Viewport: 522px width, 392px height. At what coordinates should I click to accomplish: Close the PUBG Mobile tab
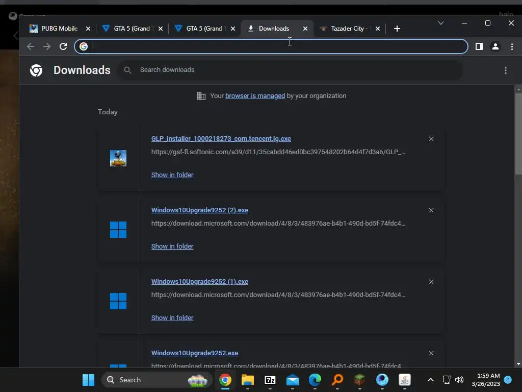88,29
